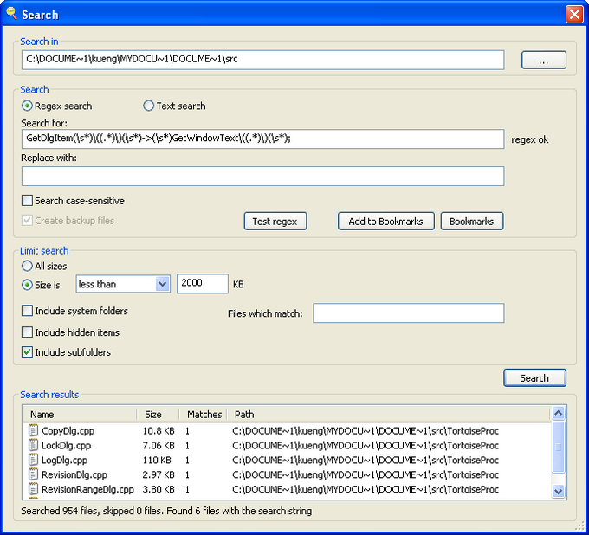Image resolution: width=589 pixels, height=535 pixels.
Task: Click the file icon next to LogDlg.cpp
Action: coord(34,460)
